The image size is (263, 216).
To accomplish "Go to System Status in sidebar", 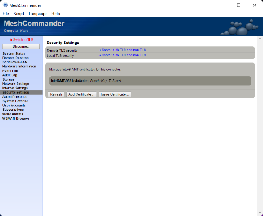I will 14,53.
